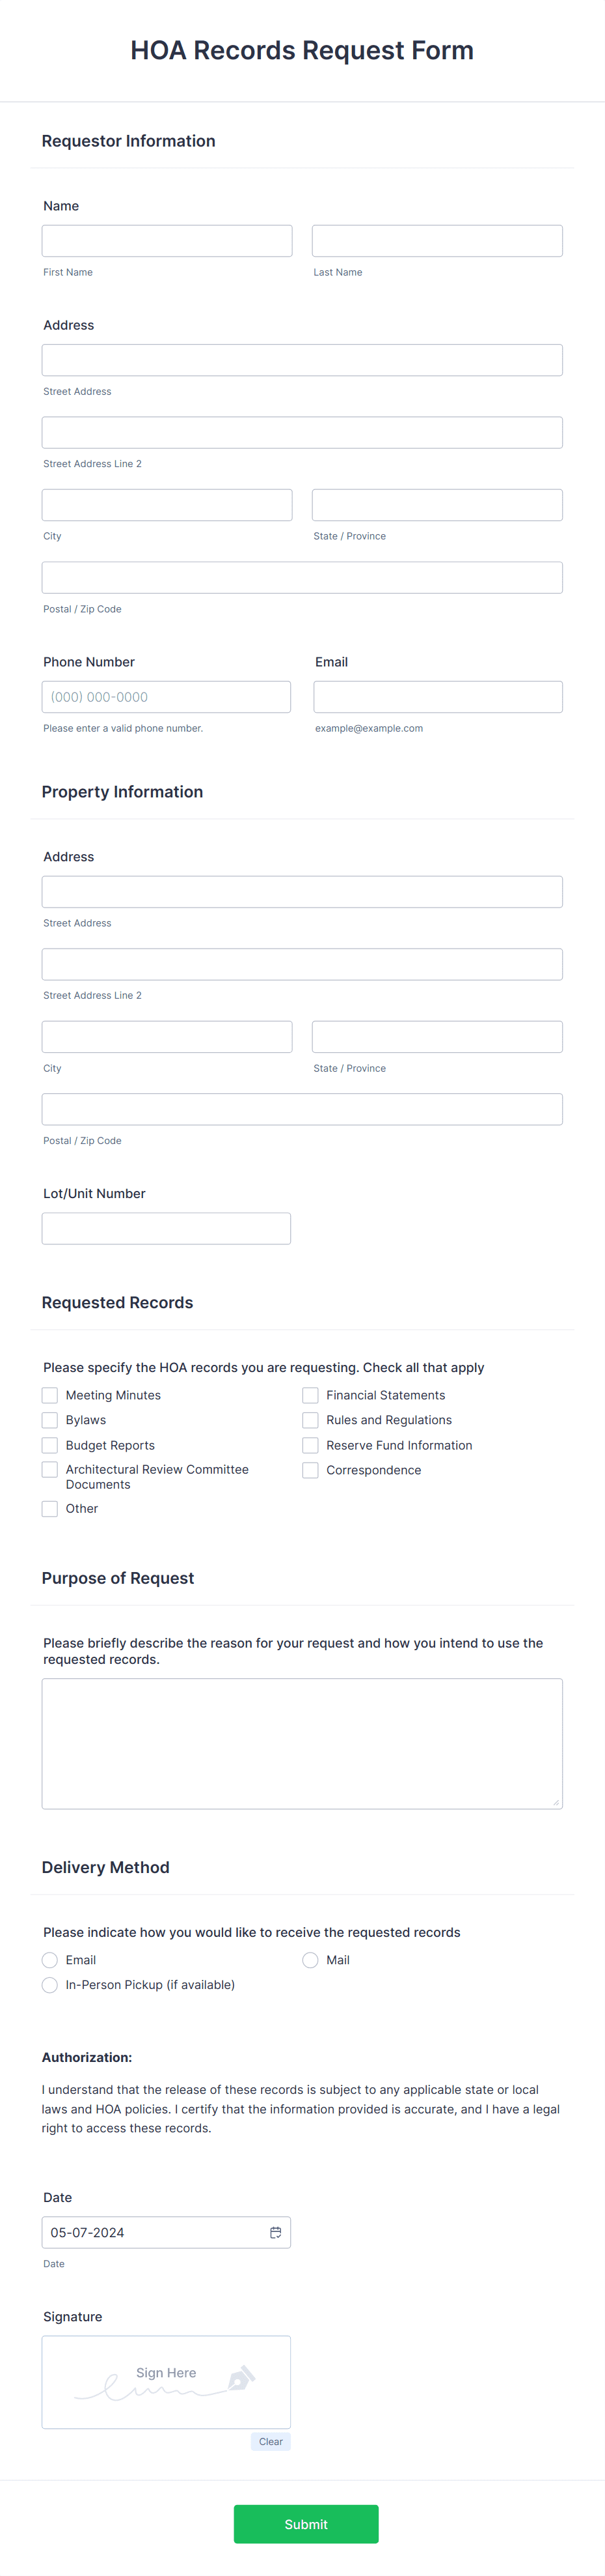Check the Financial Statements checkbox
This screenshot has width=605, height=2576.
point(310,1395)
